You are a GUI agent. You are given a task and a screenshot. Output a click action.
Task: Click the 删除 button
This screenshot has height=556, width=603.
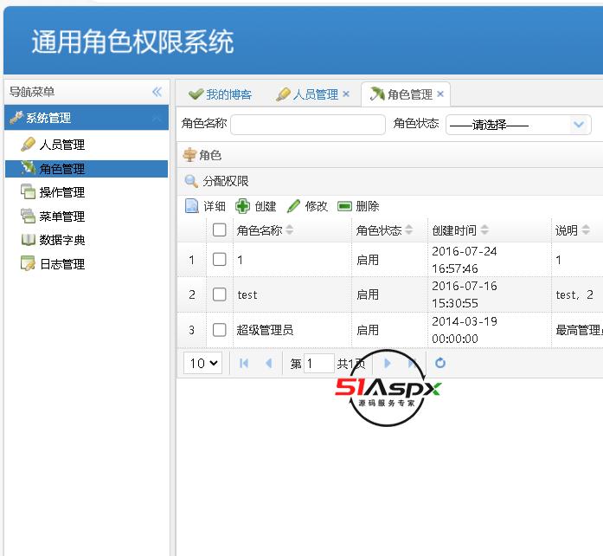pos(358,206)
